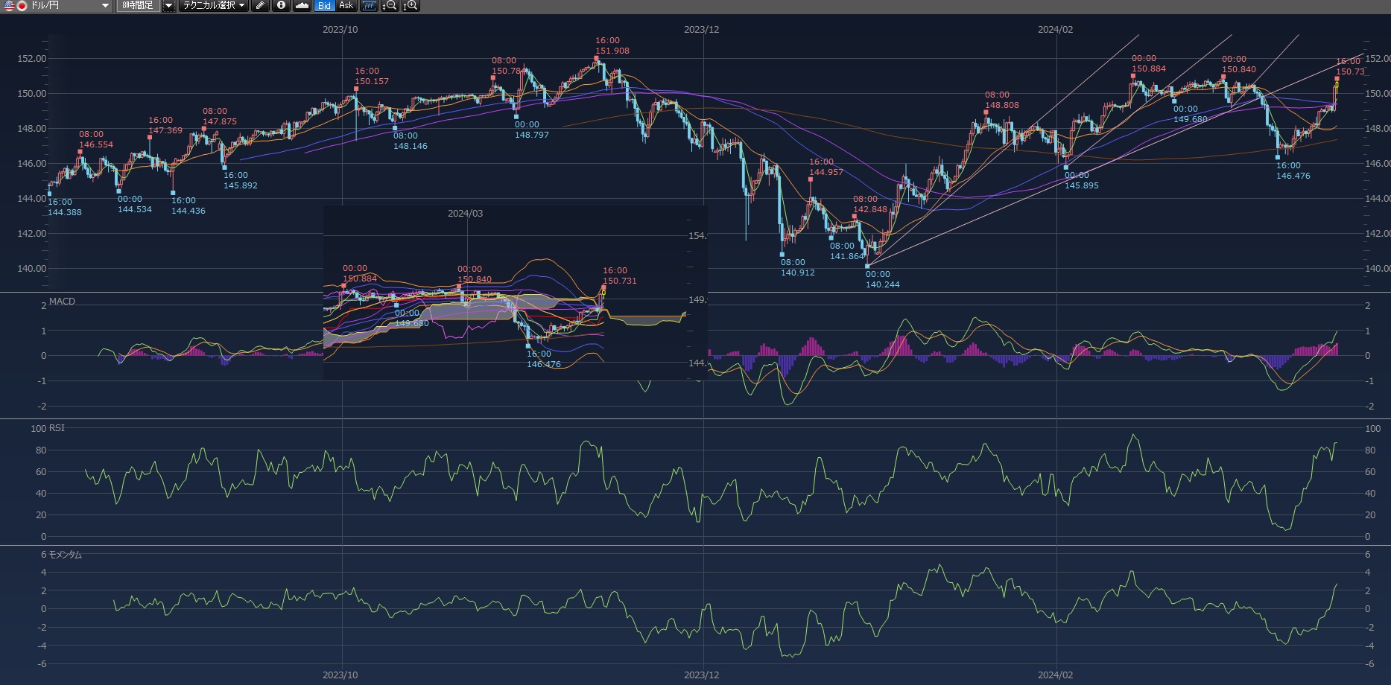Viewport: 1391px width, 685px height.
Task: Click the RSI panel label
Action: [57, 428]
